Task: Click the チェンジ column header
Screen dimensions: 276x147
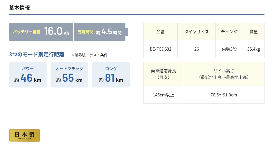Action: click(x=229, y=32)
